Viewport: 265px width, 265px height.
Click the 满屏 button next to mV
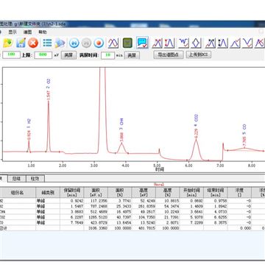click(68, 55)
